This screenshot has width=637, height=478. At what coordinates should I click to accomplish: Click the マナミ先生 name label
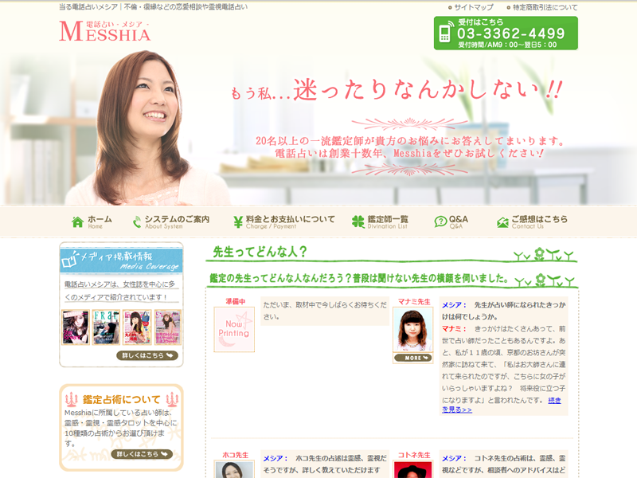click(413, 302)
